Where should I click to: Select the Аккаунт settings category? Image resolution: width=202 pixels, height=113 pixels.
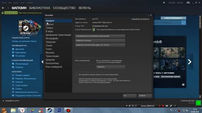(58, 21)
